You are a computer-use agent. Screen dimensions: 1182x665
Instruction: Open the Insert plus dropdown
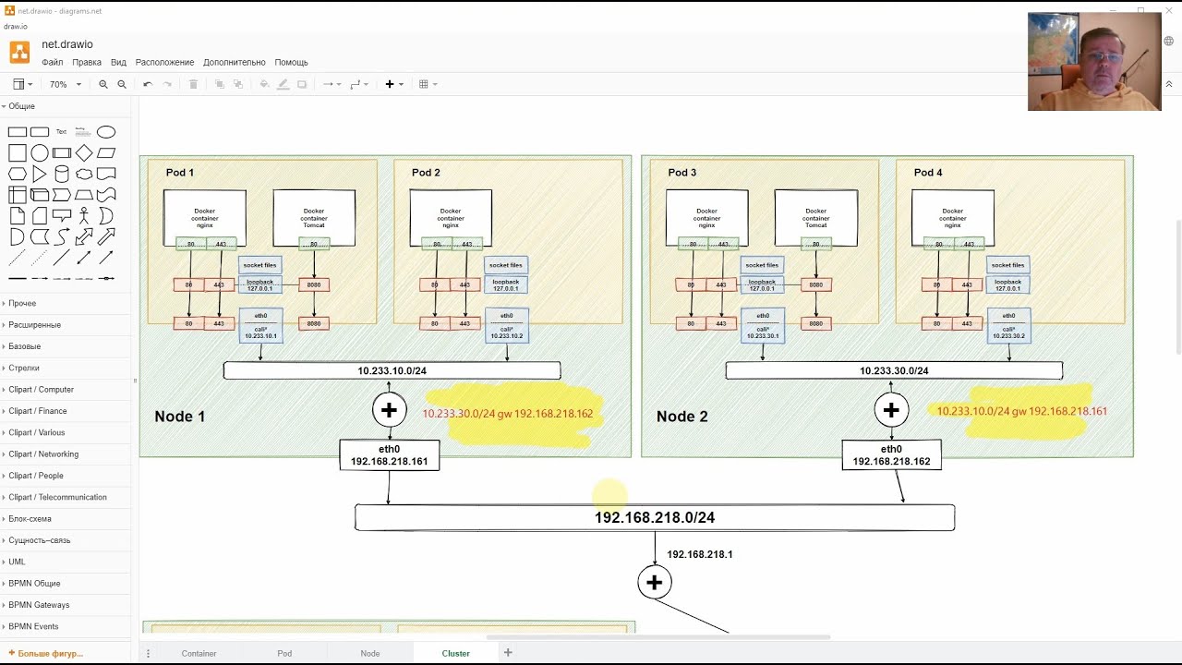(394, 84)
